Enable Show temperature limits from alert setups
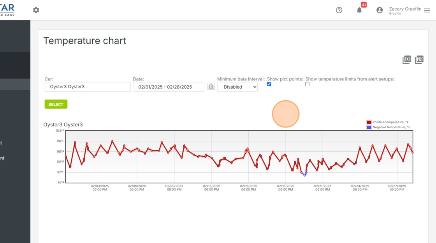 tap(307, 84)
